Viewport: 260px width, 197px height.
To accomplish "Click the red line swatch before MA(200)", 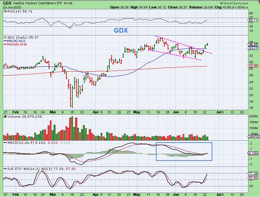I will [5, 45].
